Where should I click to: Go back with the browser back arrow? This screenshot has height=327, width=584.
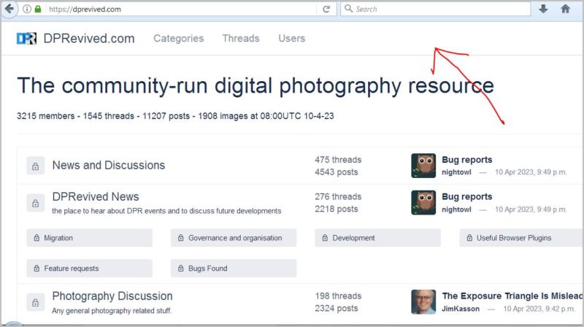point(9,9)
